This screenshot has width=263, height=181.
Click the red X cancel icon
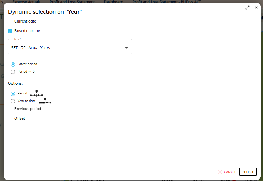220,172
